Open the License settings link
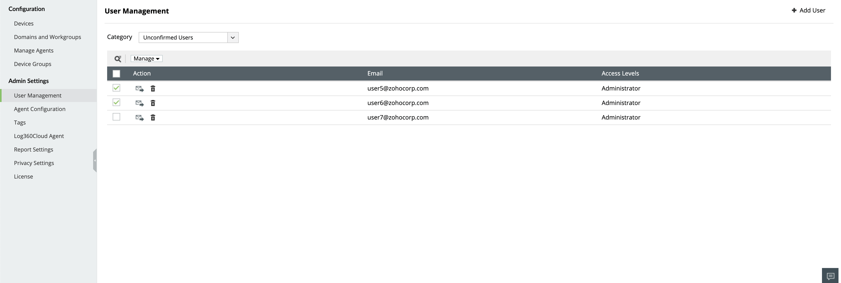This screenshot has height=283, width=841. click(24, 176)
